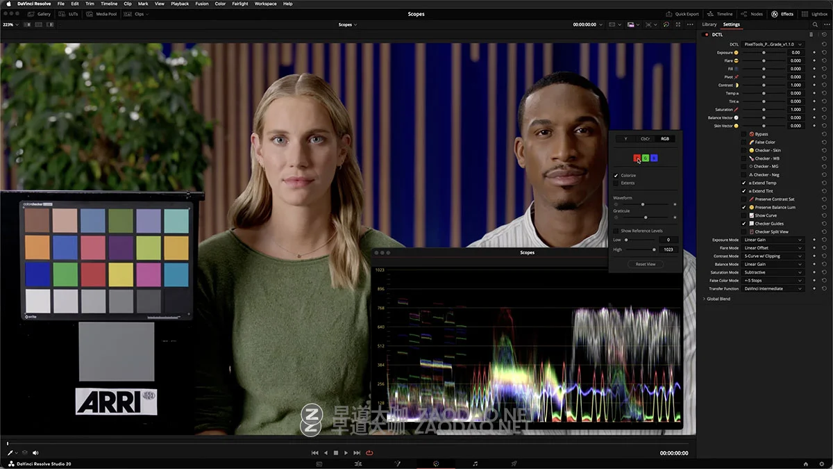
Task: Delete the DCTL effect with trash icon
Action: (x=811, y=34)
